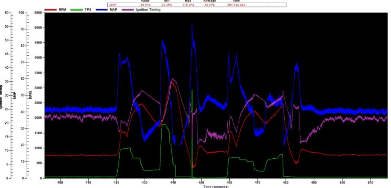
Task: Click the 5500 label on the RPM axis
Action: [x=38, y=13]
